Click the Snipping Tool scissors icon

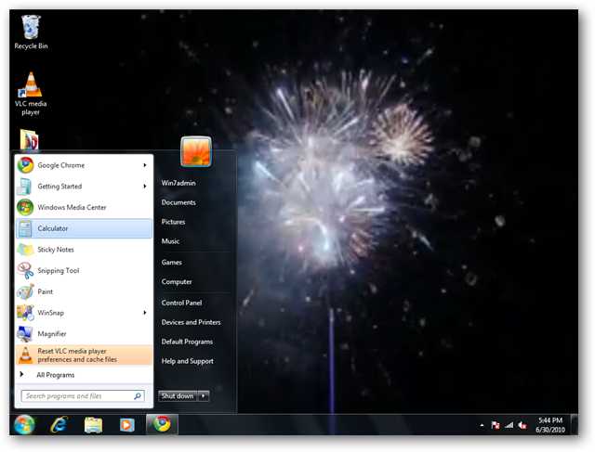tap(25, 270)
